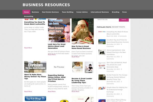Open sidebar post Don't Get Left Behind lead generation
This screenshot has width=153, height=102.
pyautogui.click(x=117, y=65)
